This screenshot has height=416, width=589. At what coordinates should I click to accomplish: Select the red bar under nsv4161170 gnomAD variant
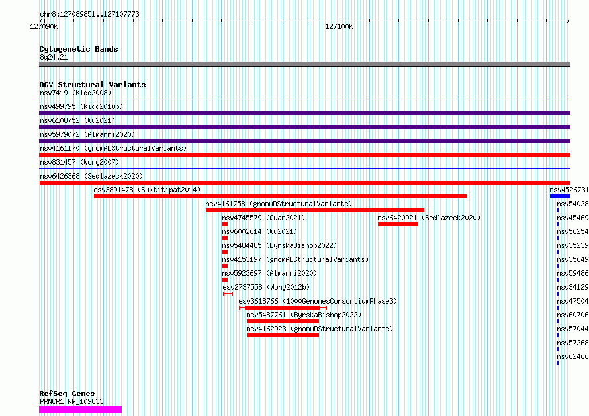click(x=304, y=155)
